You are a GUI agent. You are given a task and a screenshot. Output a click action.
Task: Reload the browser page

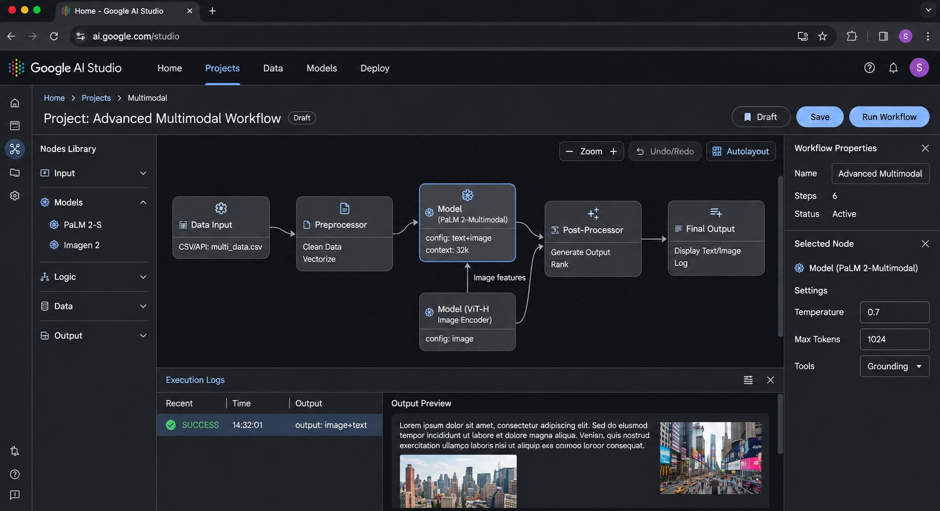[x=54, y=36]
